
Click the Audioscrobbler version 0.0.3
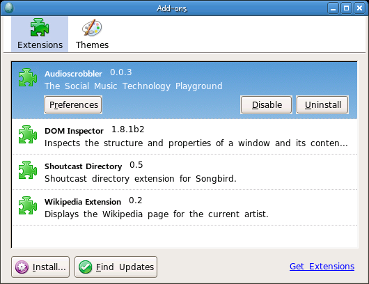pyautogui.click(x=121, y=72)
